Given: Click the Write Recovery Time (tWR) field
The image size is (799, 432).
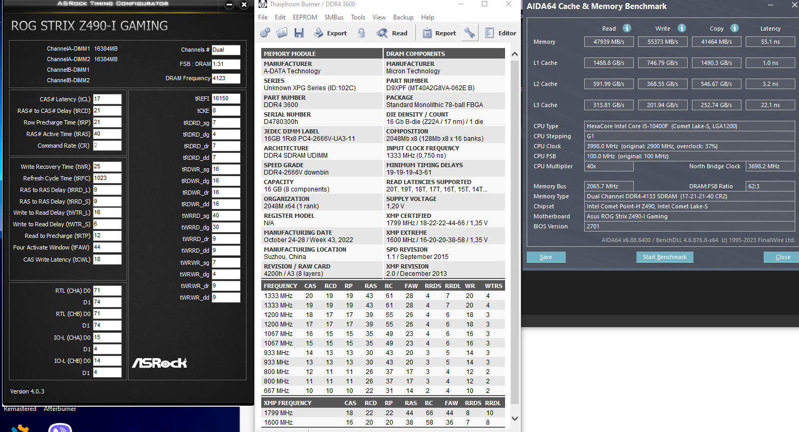Looking at the screenshot, I should point(108,167).
